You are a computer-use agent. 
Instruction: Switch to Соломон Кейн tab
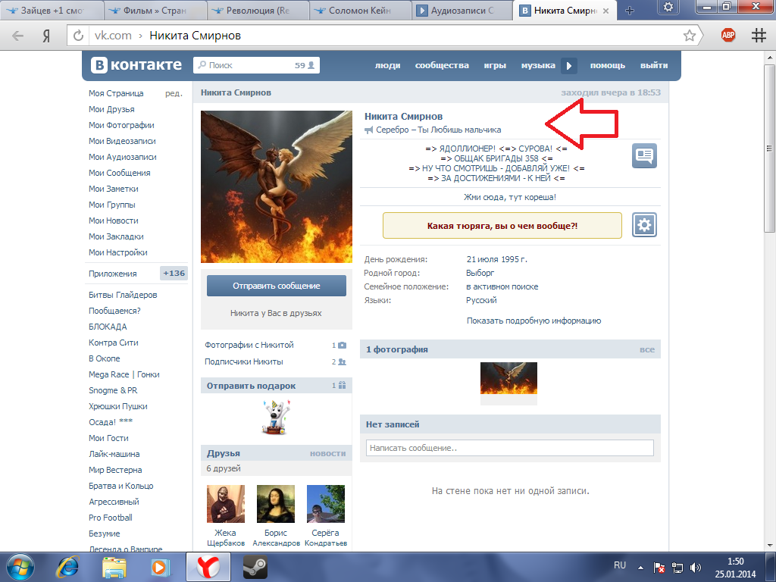click(360, 11)
